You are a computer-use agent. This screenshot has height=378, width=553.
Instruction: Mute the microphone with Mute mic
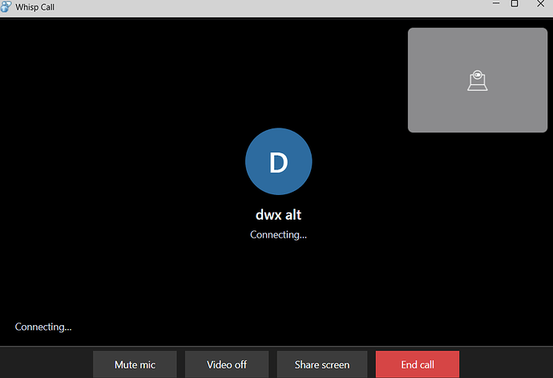[135, 364]
